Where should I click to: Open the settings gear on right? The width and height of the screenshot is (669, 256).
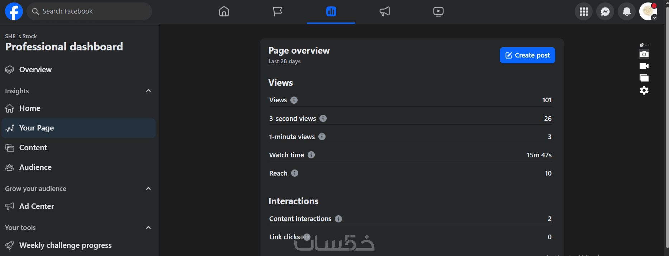pos(644,90)
